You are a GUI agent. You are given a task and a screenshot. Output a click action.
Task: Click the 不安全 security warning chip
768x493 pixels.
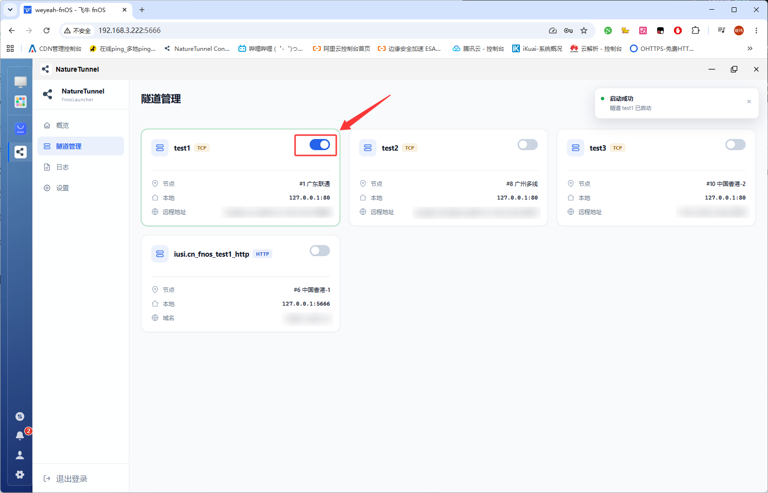[x=78, y=31]
